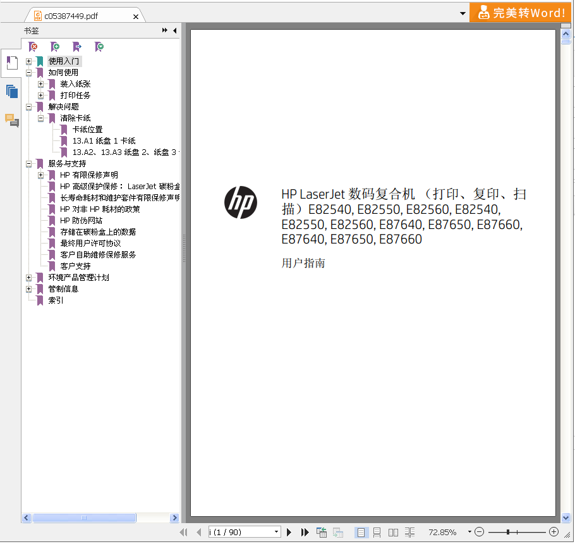Collapse the 服务与支持 bookmark

click(28, 164)
